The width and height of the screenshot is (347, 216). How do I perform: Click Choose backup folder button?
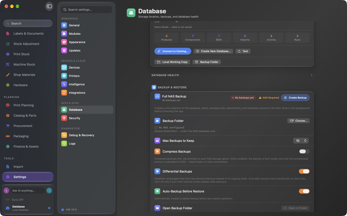(x=298, y=121)
